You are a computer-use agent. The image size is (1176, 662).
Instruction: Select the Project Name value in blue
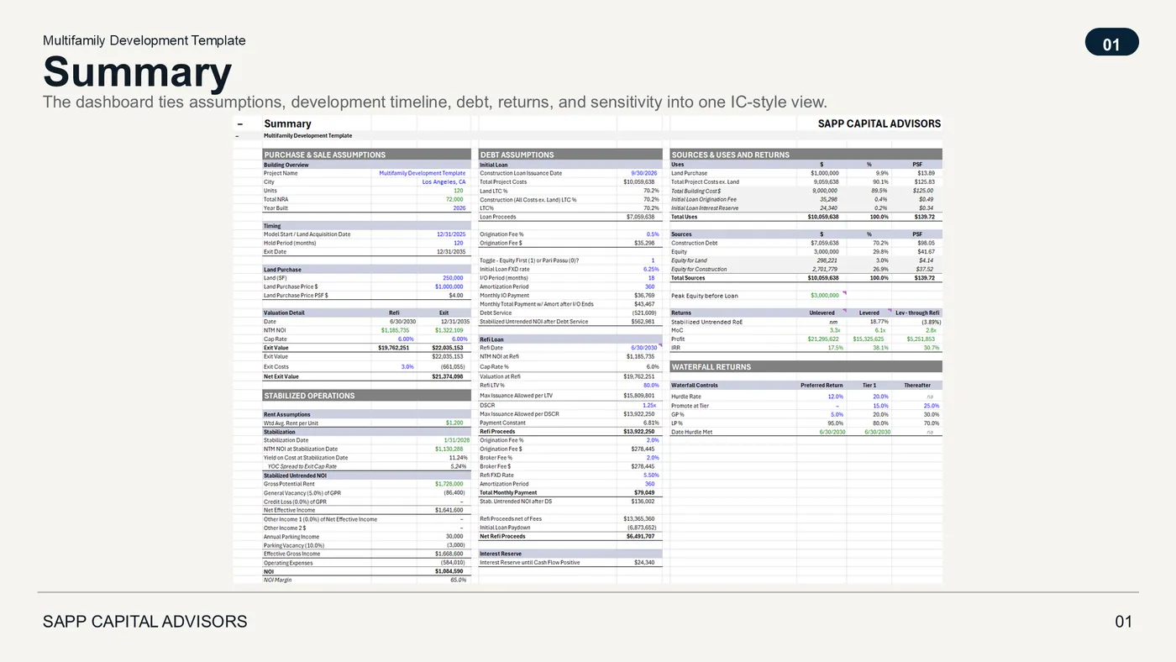coord(422,173)
